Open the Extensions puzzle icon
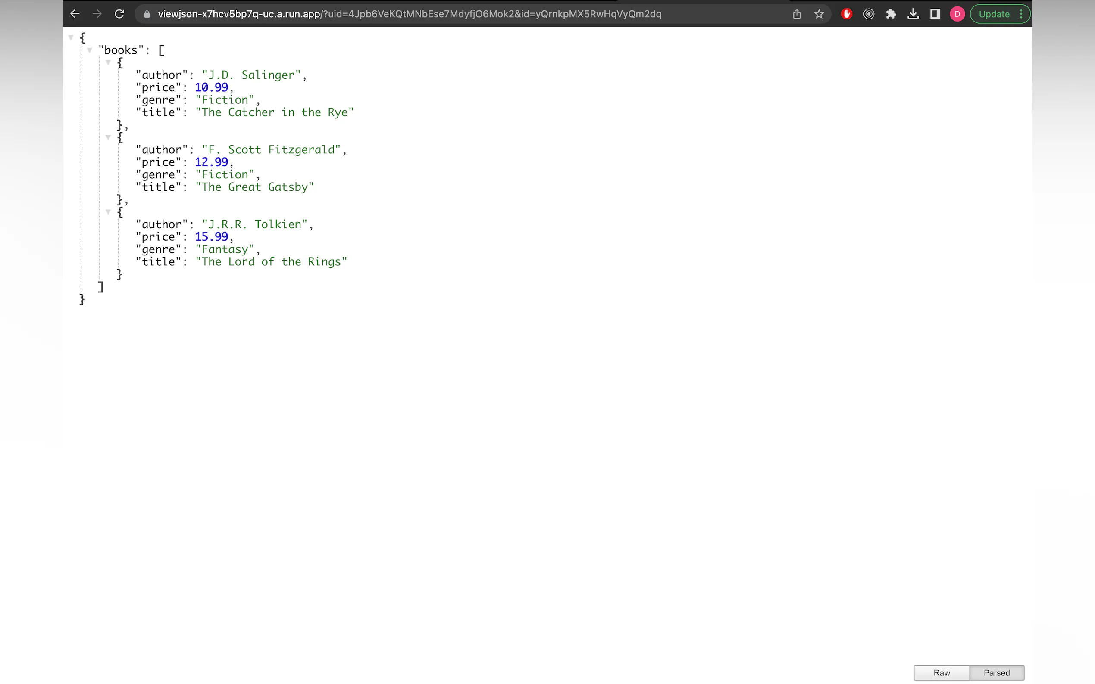Image resolution: width=1095 pixels, height=684 pixels. tap(891, 14)
